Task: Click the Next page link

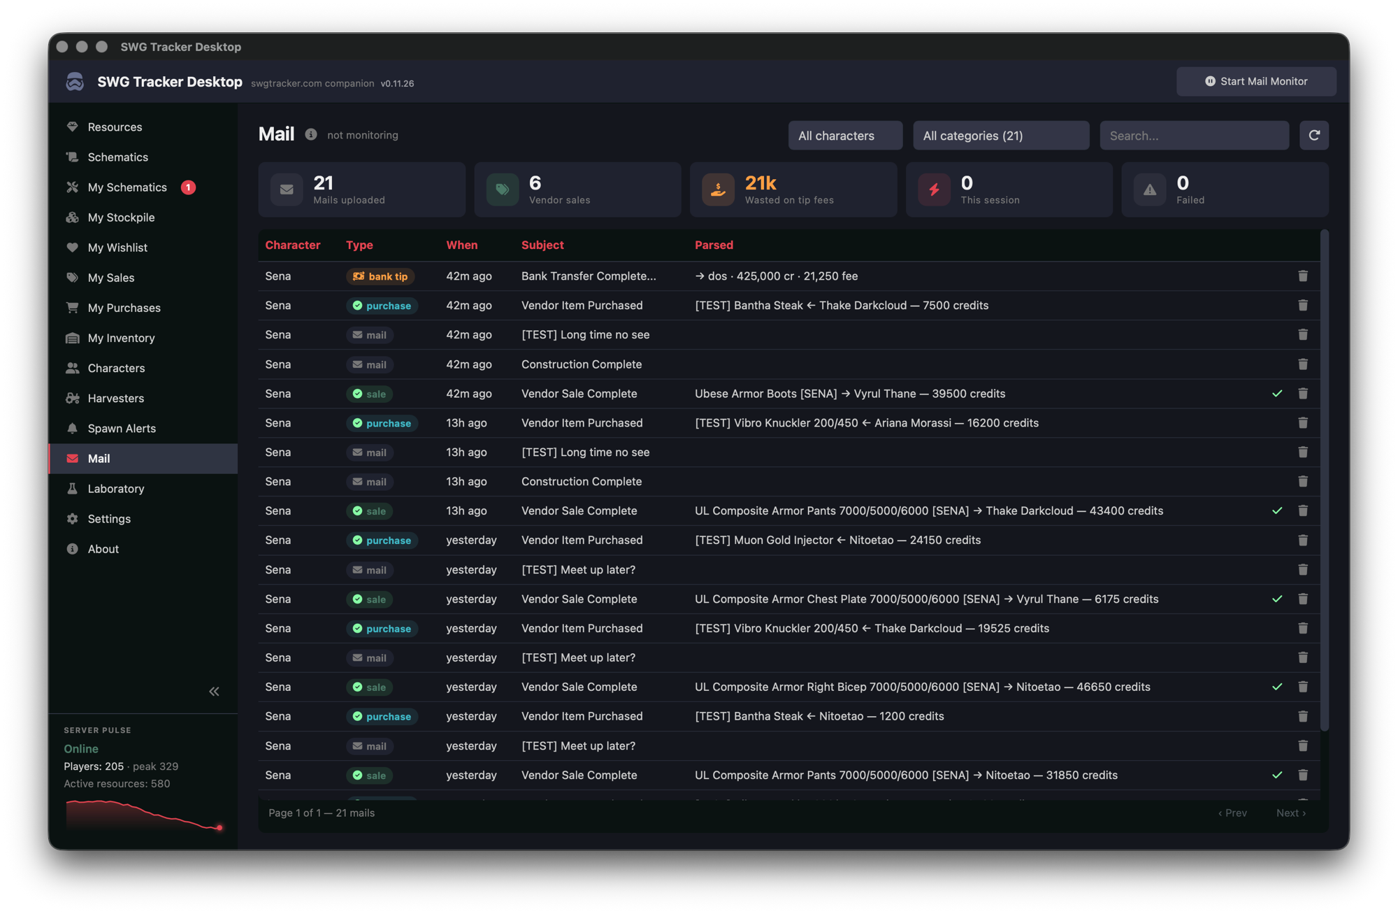Action: coord(1291,813)
